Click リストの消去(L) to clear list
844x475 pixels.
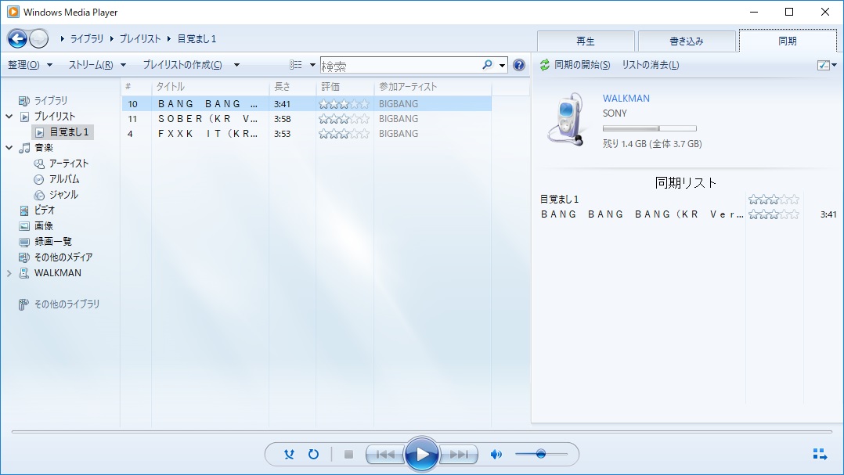pyautogui.click(x=651, y=65)
